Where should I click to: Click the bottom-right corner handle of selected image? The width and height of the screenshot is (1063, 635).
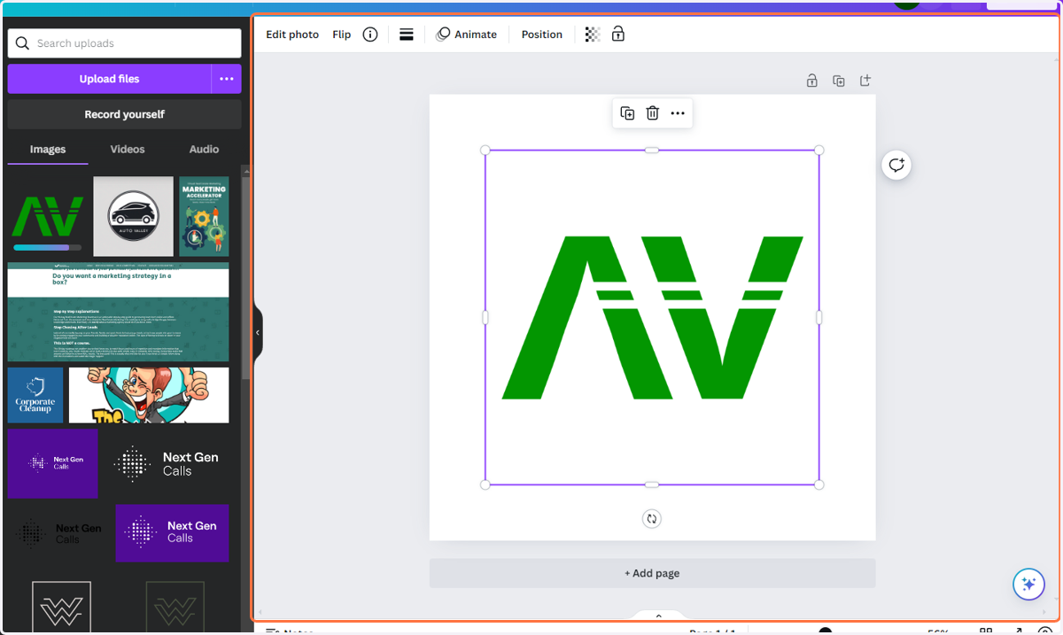click(819, 484)
